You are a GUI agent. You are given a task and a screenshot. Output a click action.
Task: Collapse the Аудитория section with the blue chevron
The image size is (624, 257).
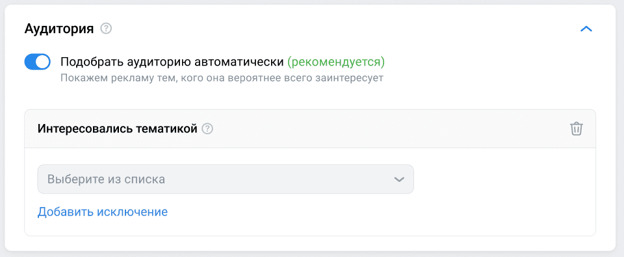pyautogui.click(x=586, y=29)
